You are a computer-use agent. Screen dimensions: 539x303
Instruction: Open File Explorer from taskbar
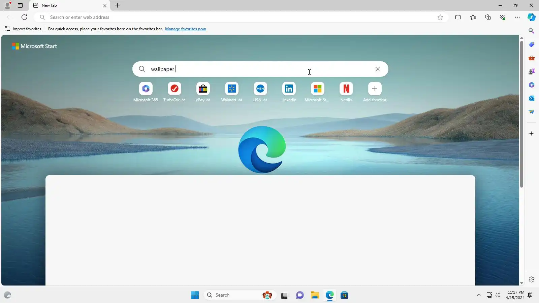tap(315, 295)
